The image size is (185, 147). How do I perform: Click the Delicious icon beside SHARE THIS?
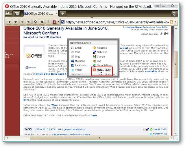click(x=148, y=129)
